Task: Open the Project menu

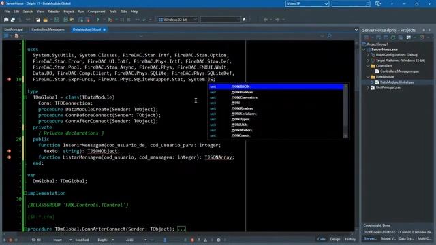Action: click(69, 12)
